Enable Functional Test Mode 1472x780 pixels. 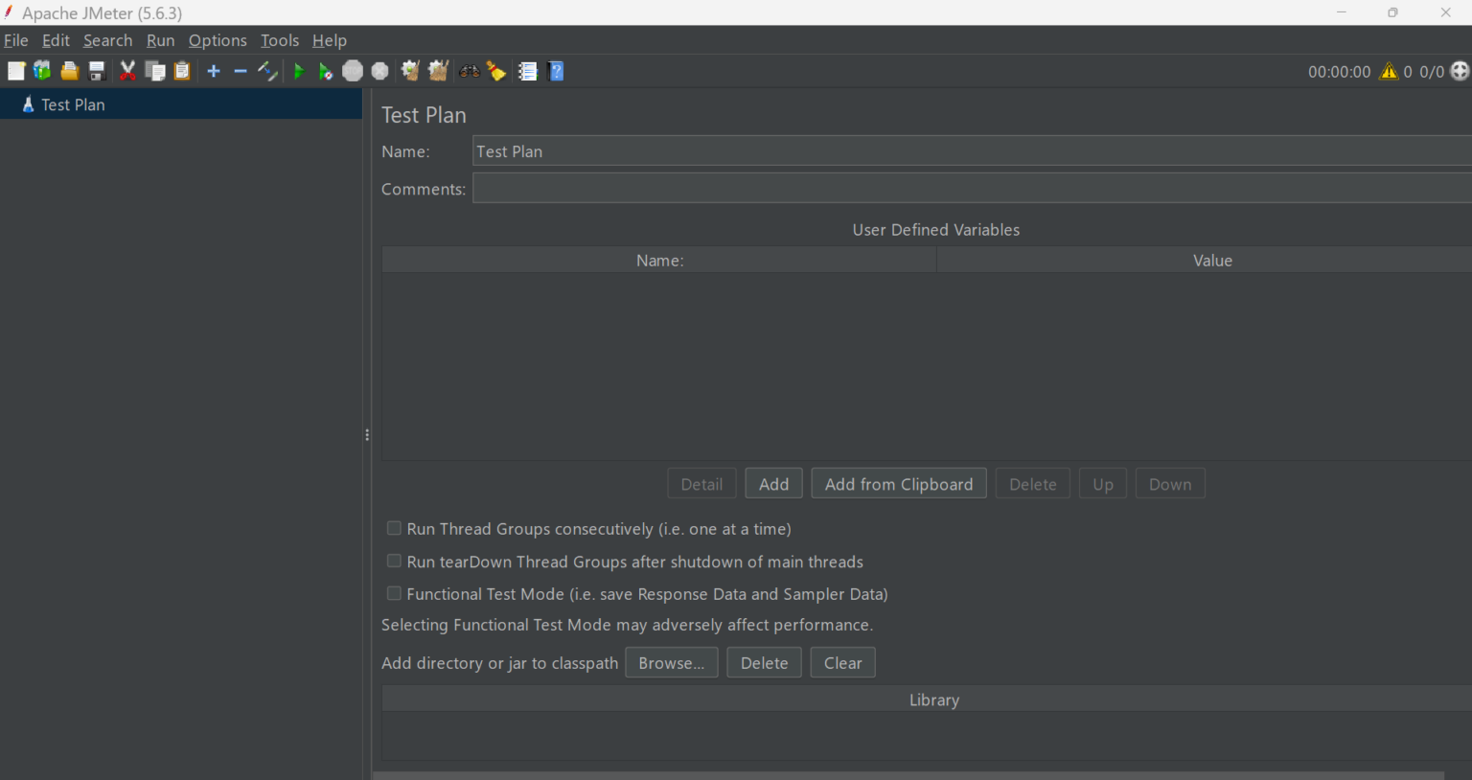coord(394,593)
